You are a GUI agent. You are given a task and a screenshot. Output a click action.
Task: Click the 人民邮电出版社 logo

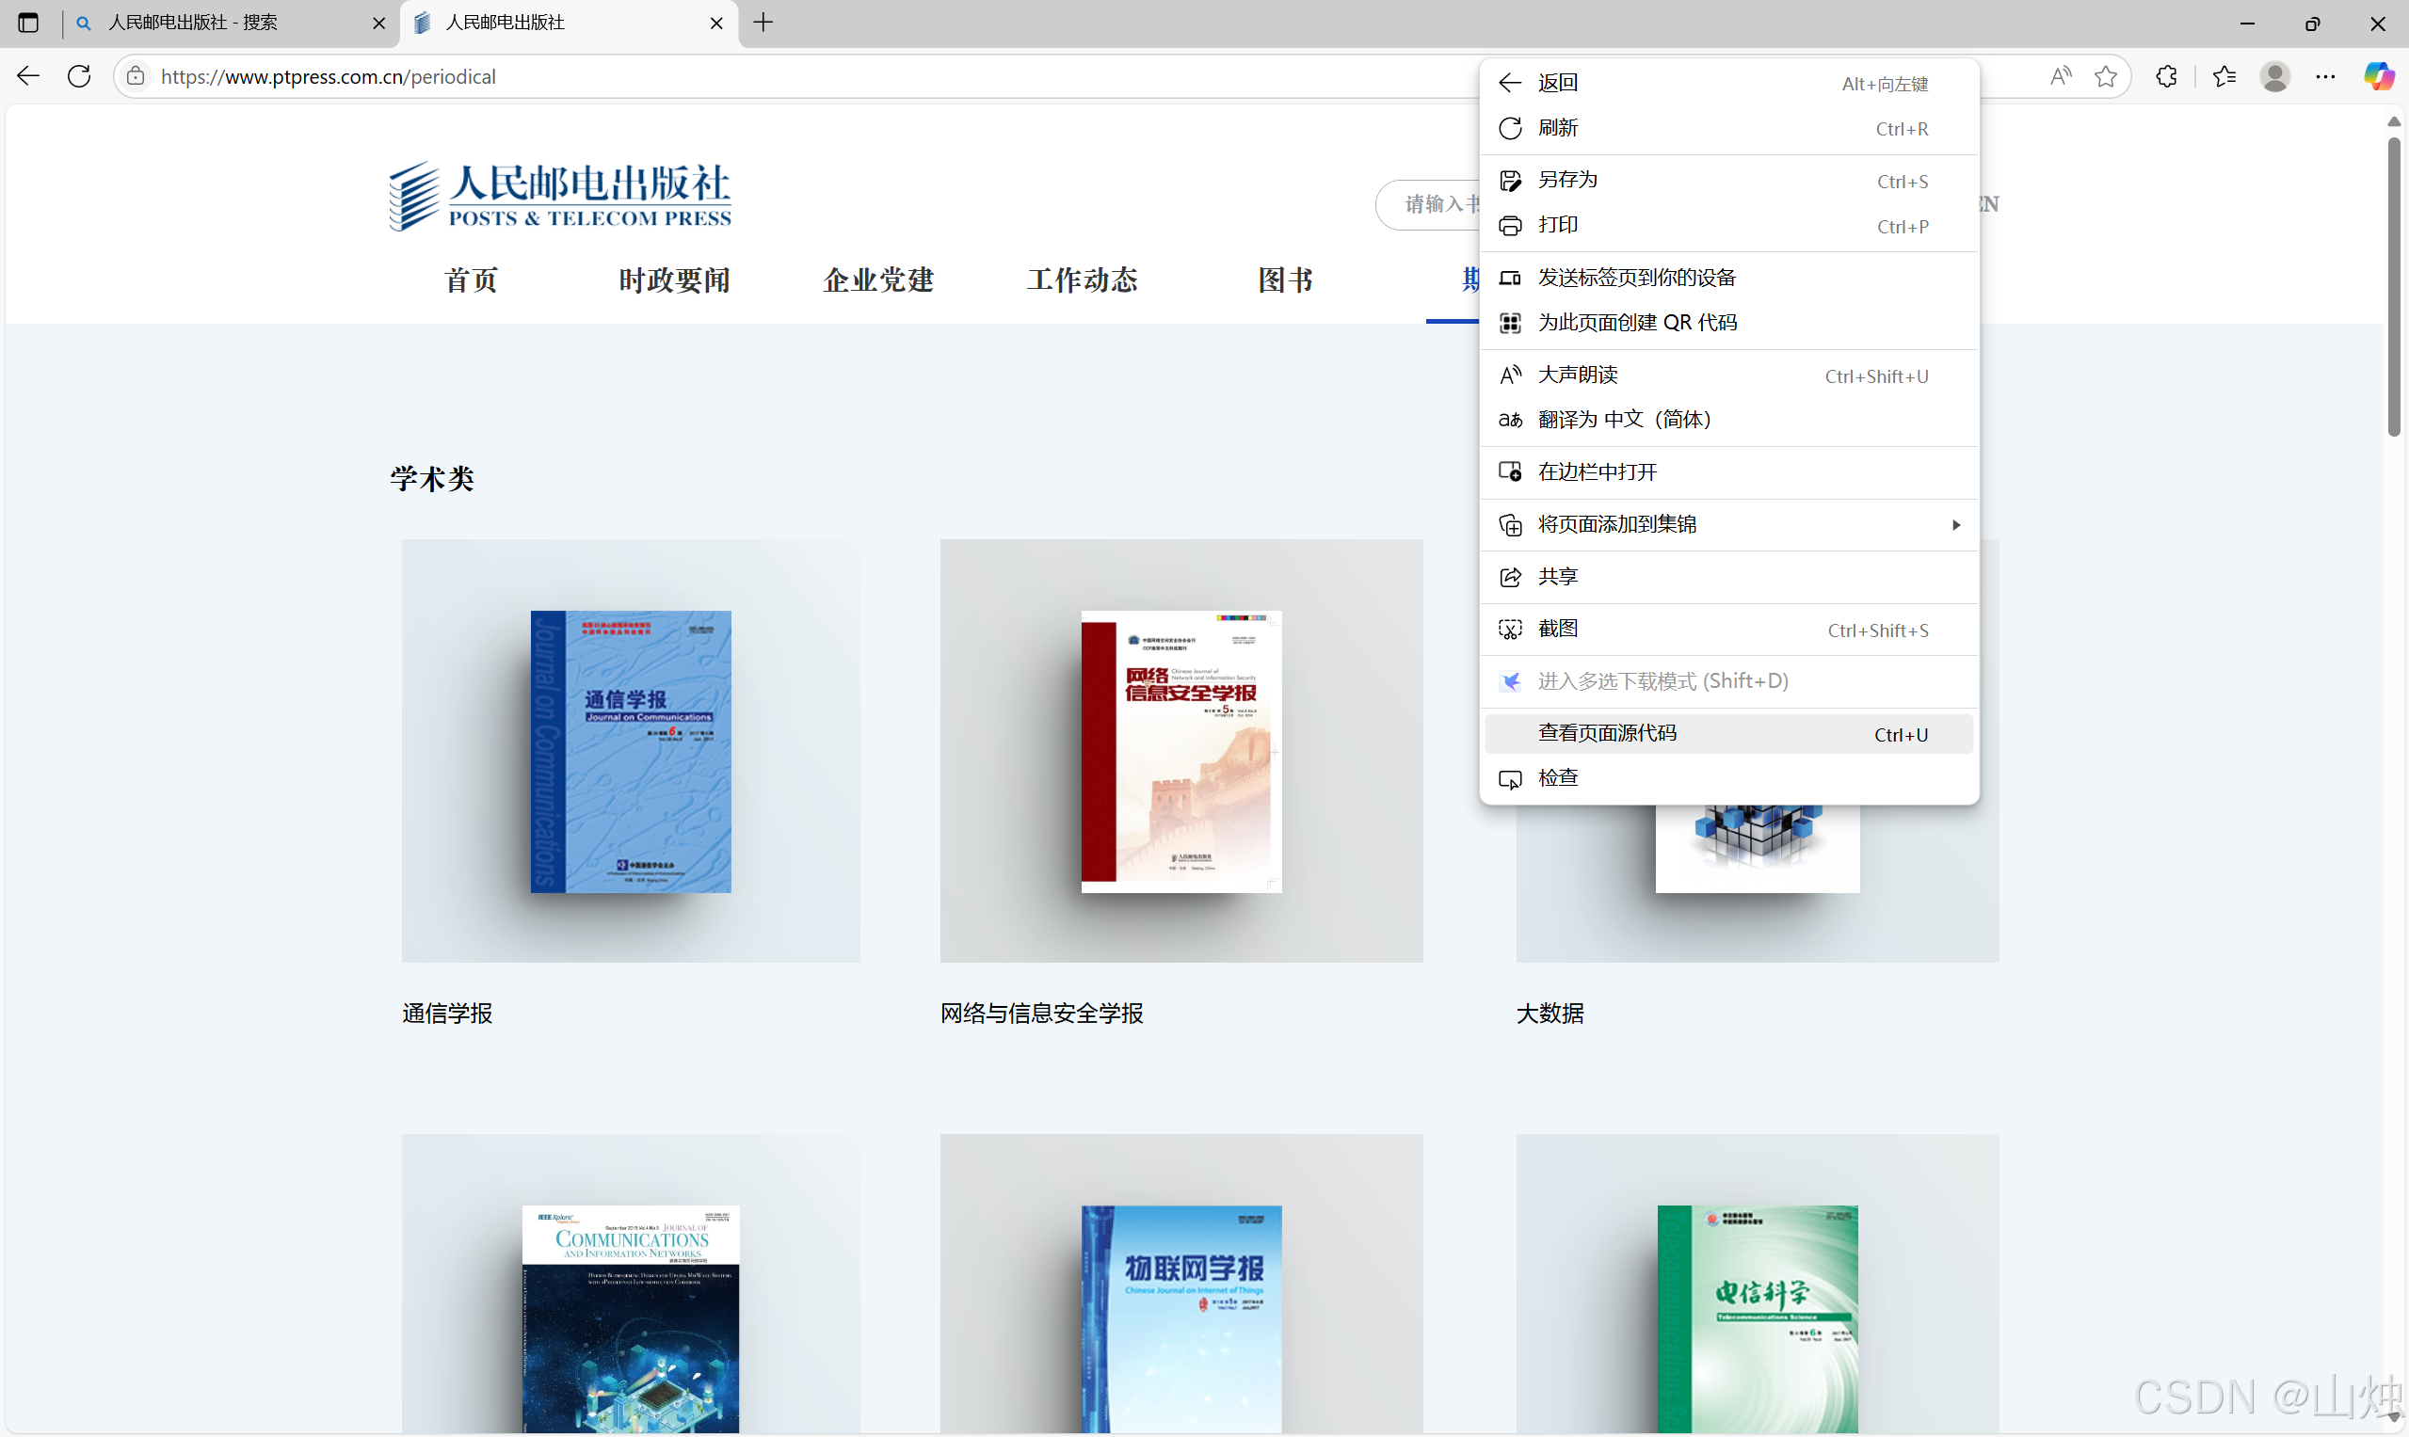pyautogui.click(x=560, y=196)
